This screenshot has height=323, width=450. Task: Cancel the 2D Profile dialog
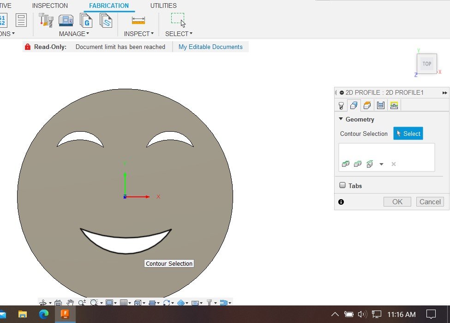(430, 202)
